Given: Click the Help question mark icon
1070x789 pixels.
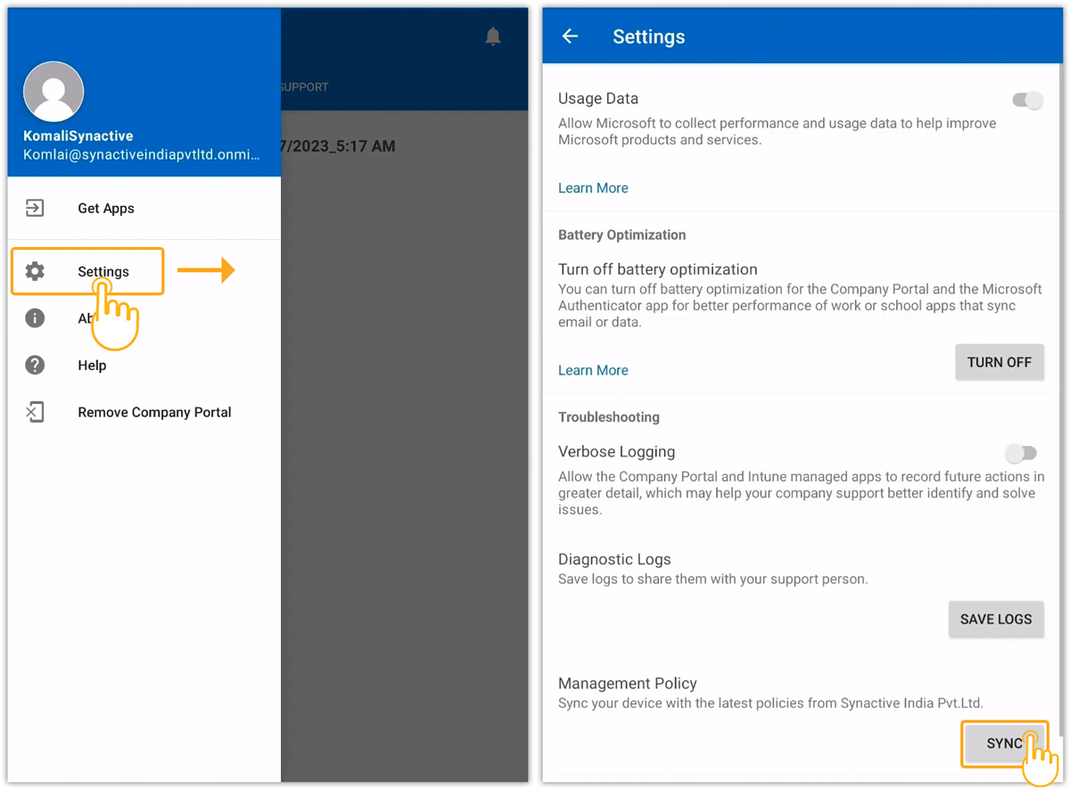Looking at the screenshot, I should [x=35, y=365].
